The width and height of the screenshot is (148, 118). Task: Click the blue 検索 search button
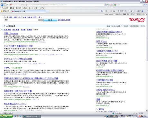point(50,20)
